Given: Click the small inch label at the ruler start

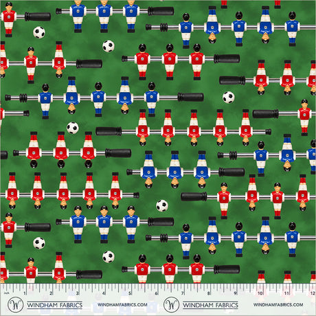Looking at the screenshot, I should pos(6,293).
